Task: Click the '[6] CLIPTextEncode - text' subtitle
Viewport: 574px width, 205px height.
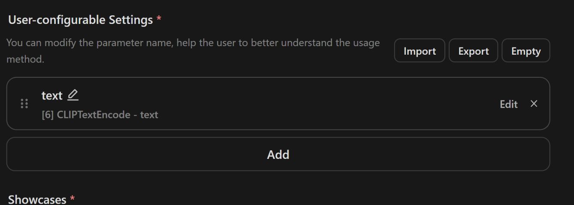Action: click(x=100, y=114)
